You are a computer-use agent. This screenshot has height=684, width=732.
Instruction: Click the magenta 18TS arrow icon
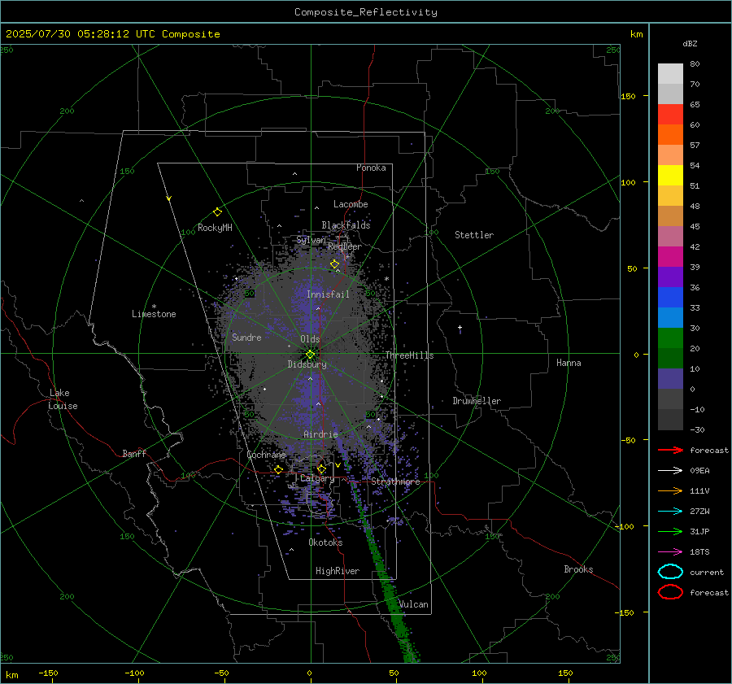[x=670, y=552]
